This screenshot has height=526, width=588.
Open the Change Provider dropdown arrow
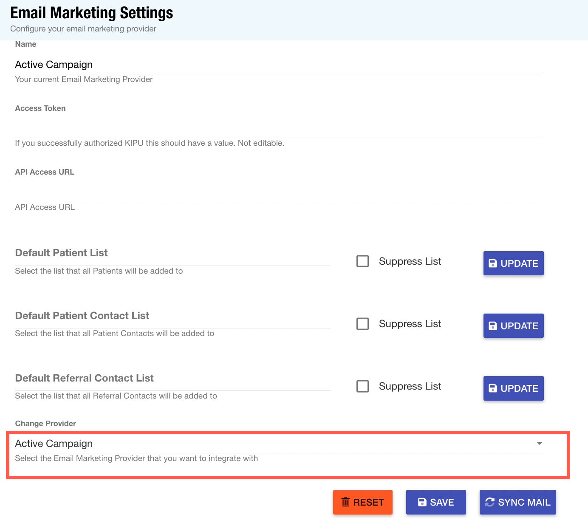pyautogui.click(x=539, y=443)
